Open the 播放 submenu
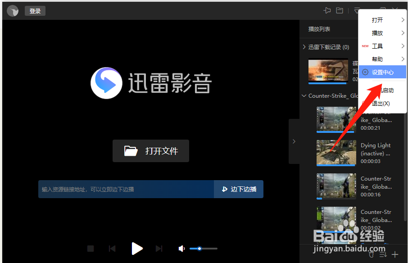This screenshot has width=408, height=263. click(382, 33)
